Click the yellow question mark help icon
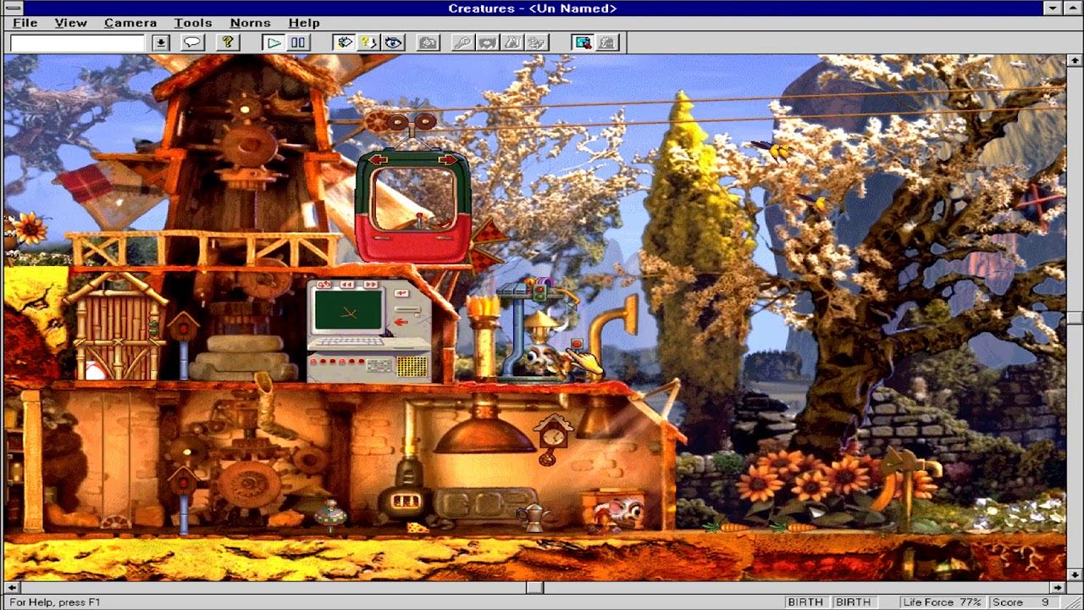The height and width of the screenshot is (610, 1084). [x=227, y=42]
